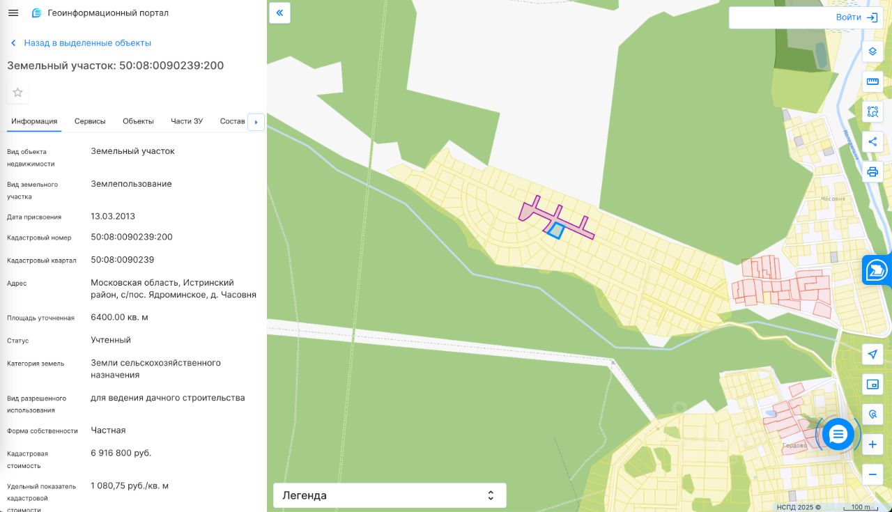This screenshot has height=512, width=892.
Task: Add parcel to favorites with star icon
Action: pos(18,93)
